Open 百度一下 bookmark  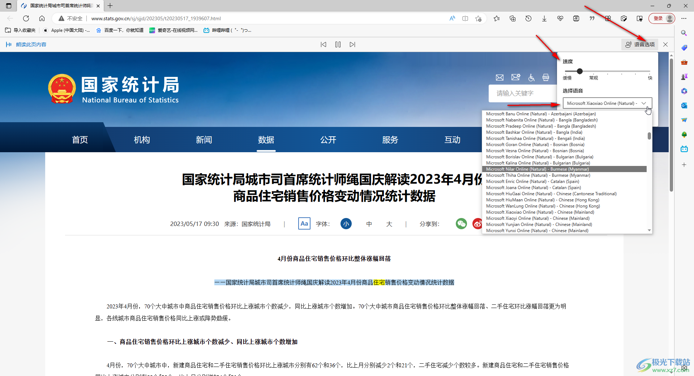click(120, 30)
